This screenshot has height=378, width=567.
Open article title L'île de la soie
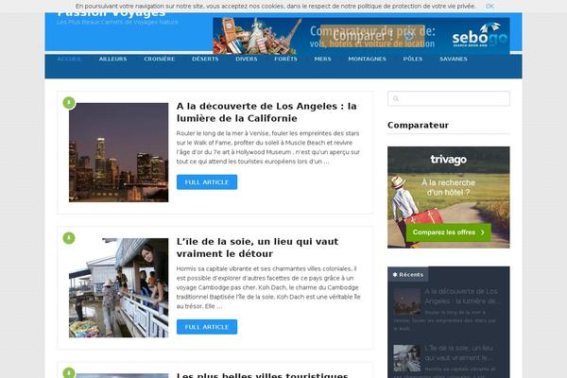pos(257,248)
